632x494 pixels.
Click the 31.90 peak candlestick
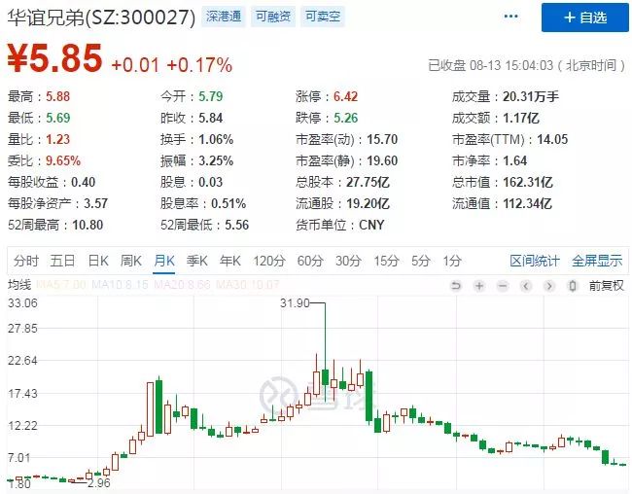pos(325,376)
